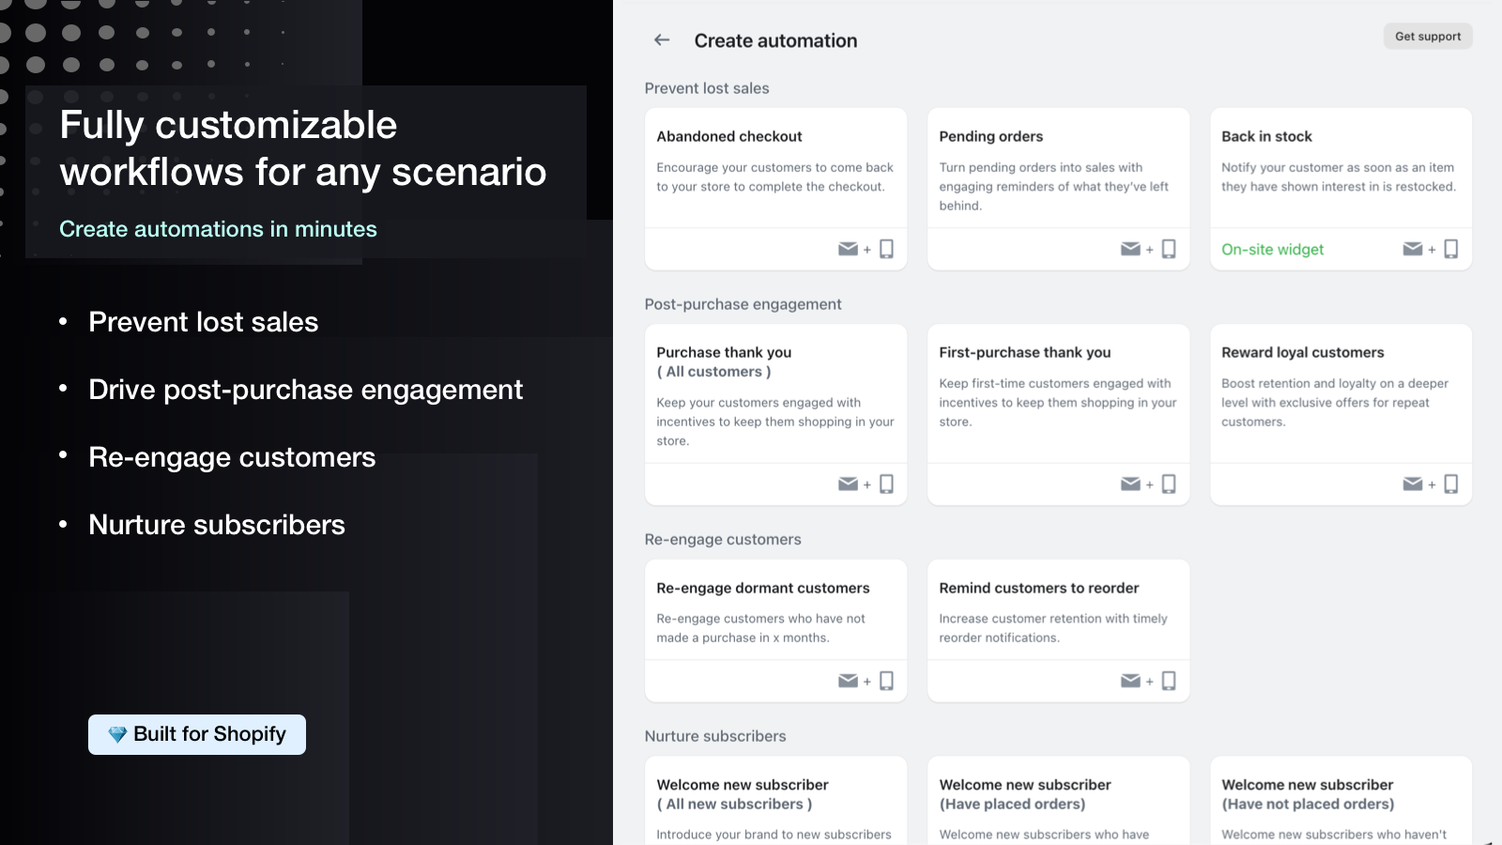Select Remind customers to reorder automation

pos(1058,630)
